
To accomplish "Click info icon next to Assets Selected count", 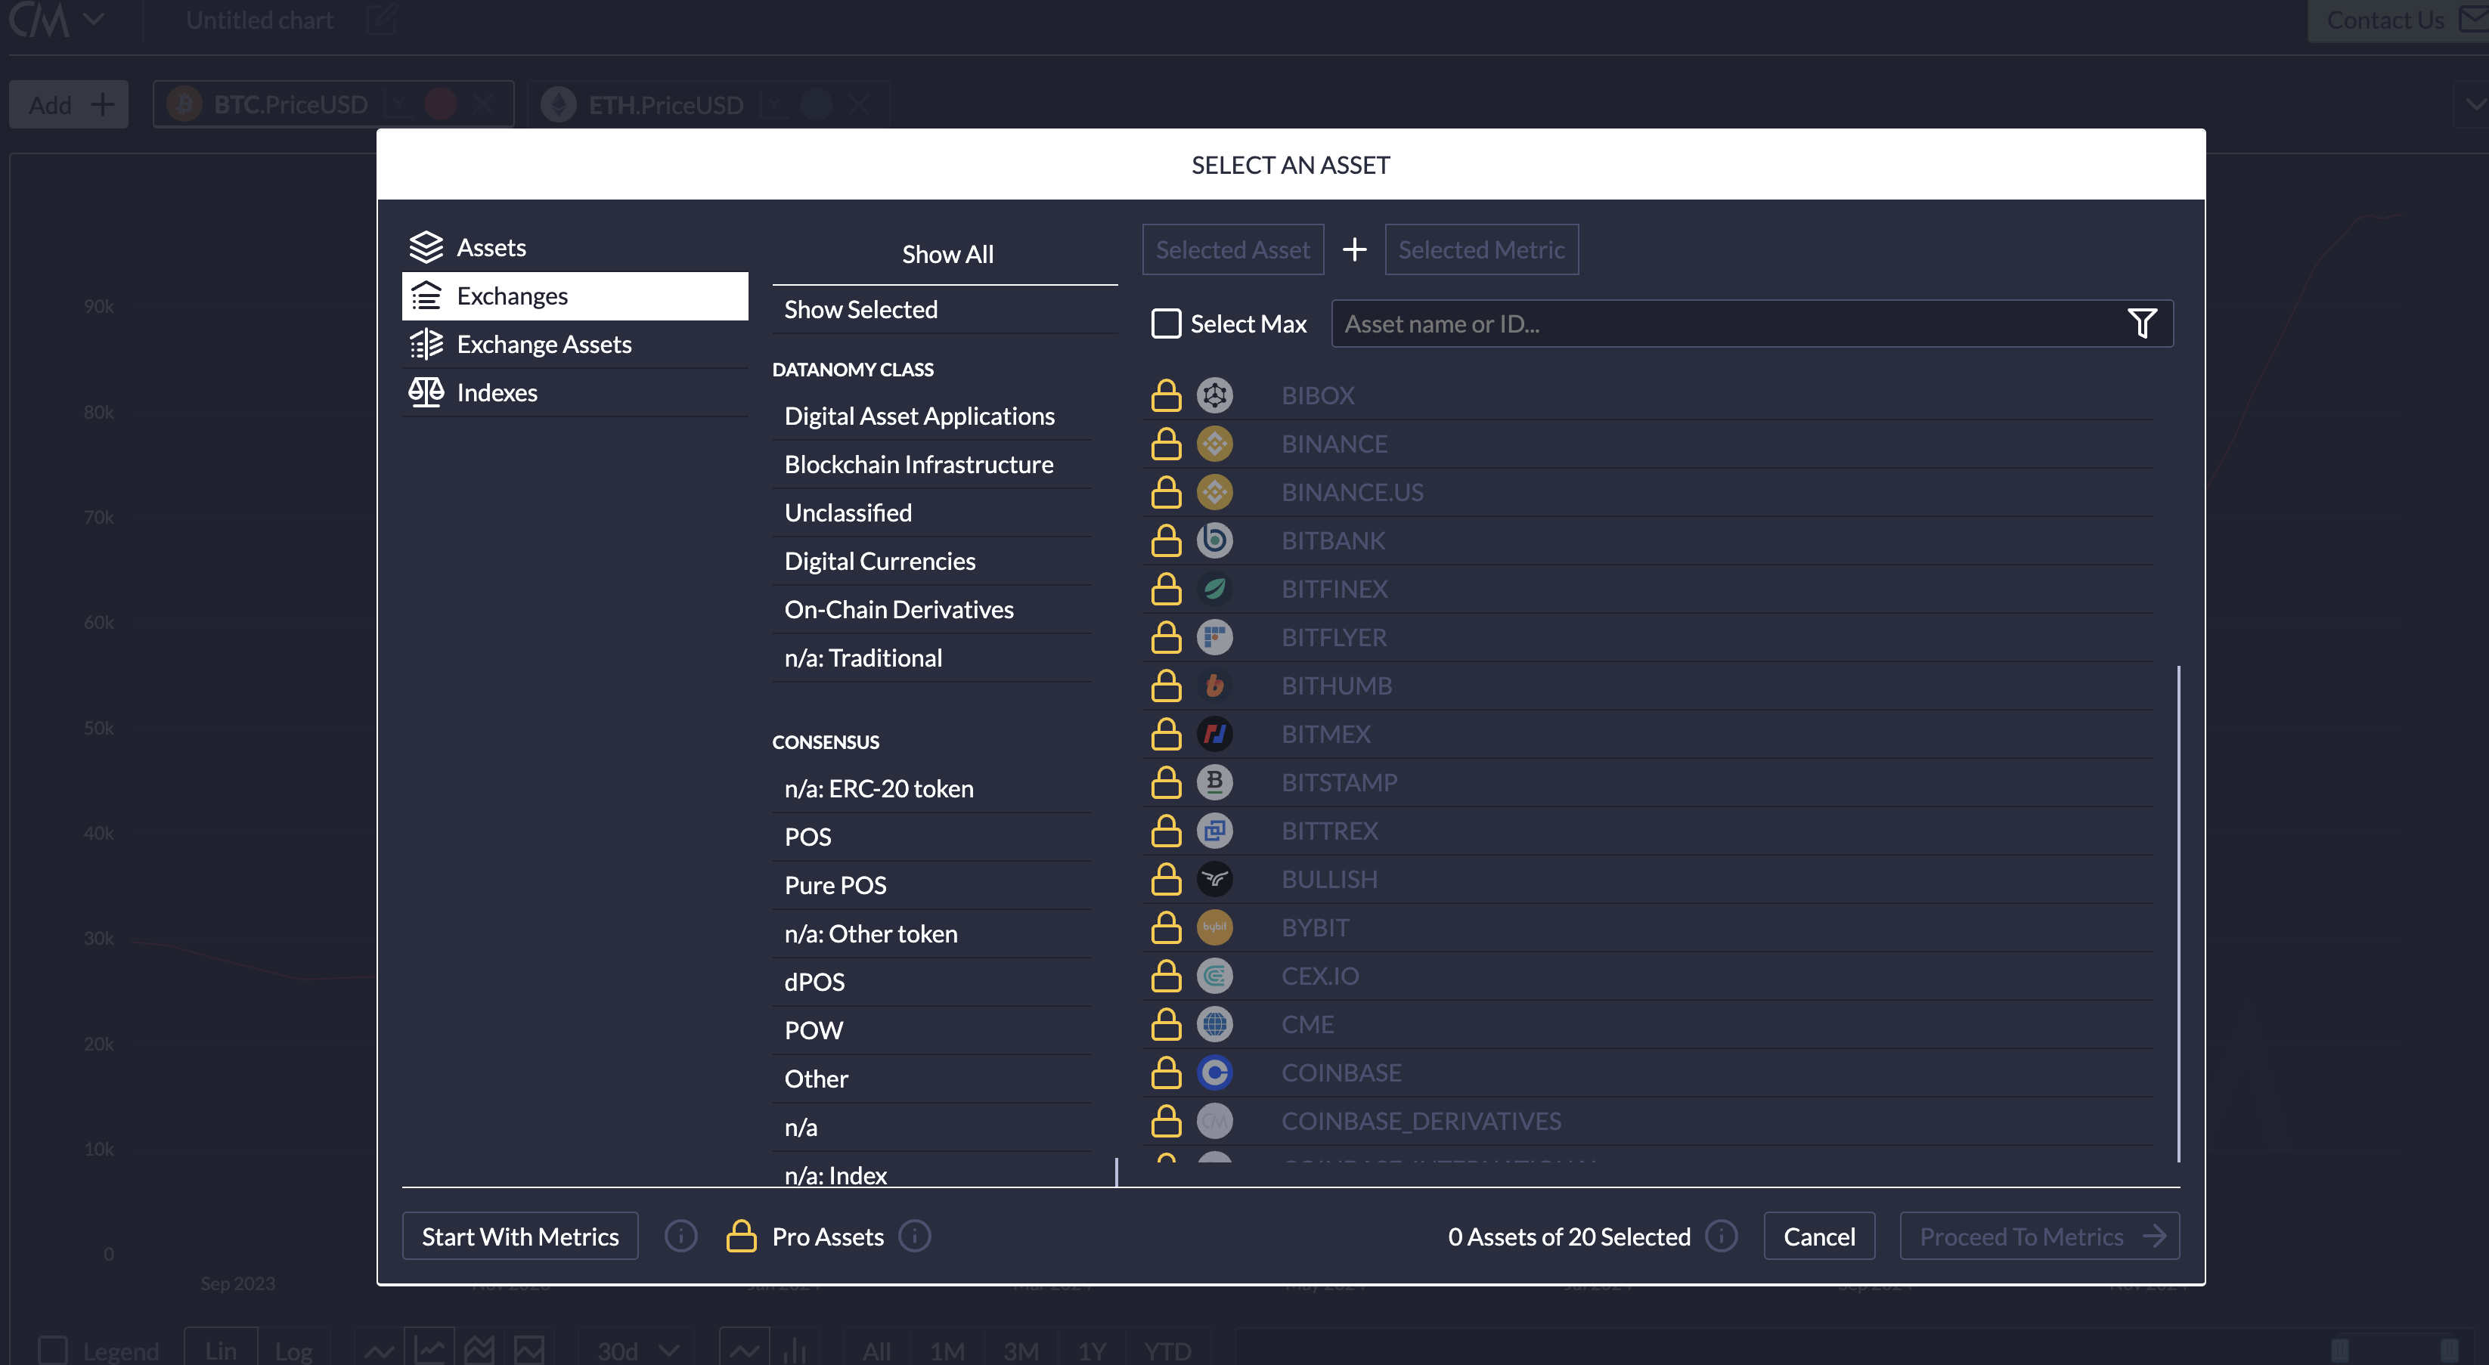I will pos(1721,1236).
